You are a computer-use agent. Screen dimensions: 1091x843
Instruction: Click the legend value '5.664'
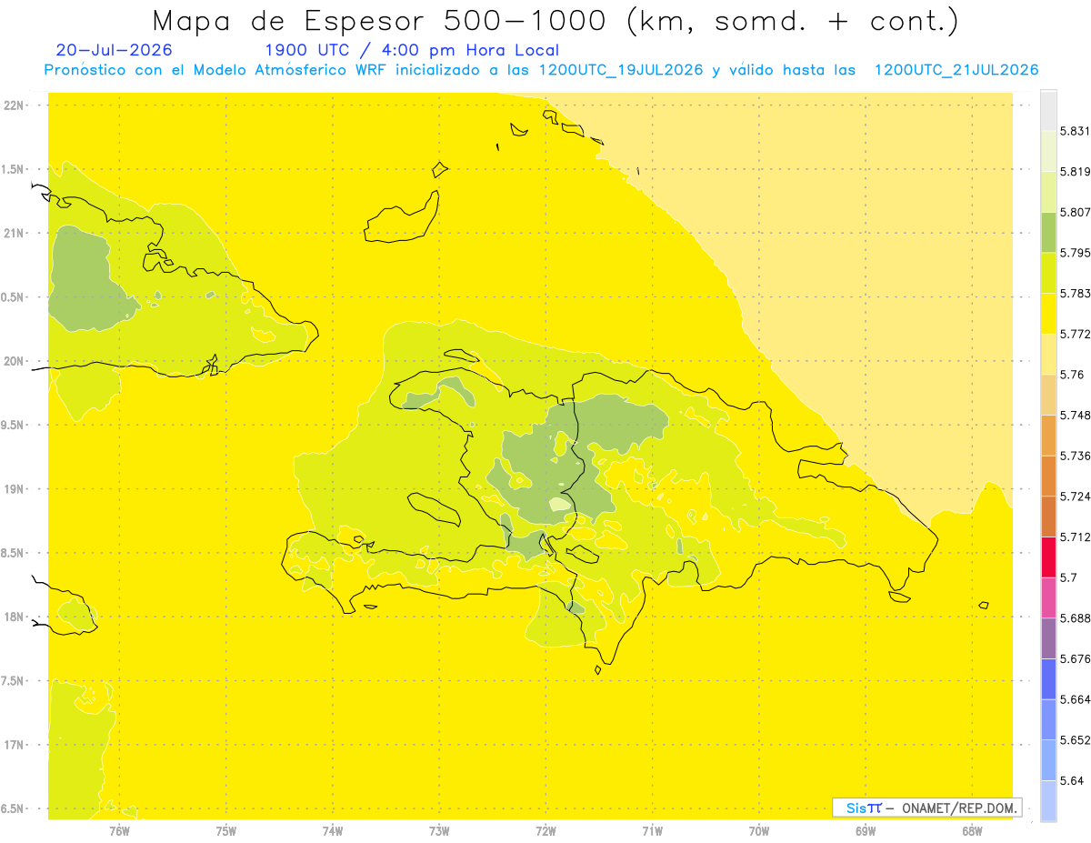(x=1075, y=699)
